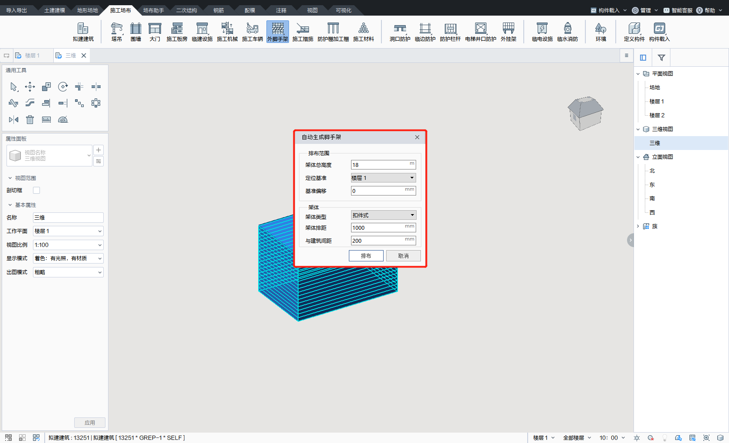Collapse the 视图范围 section
Image resolution: width=729 pixels, height=443 pixels.
pos(10,178)
